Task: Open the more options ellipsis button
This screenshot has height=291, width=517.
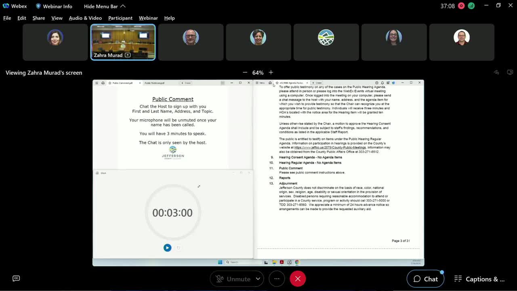Action: pos(277,279)
